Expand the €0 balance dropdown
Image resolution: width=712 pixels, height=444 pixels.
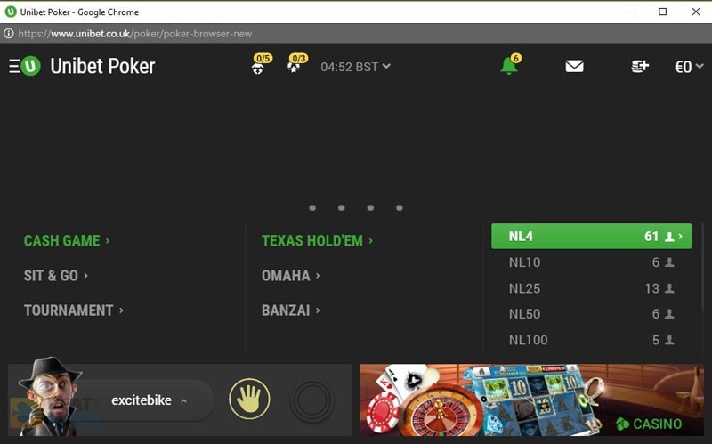click(x=689, y=67)
